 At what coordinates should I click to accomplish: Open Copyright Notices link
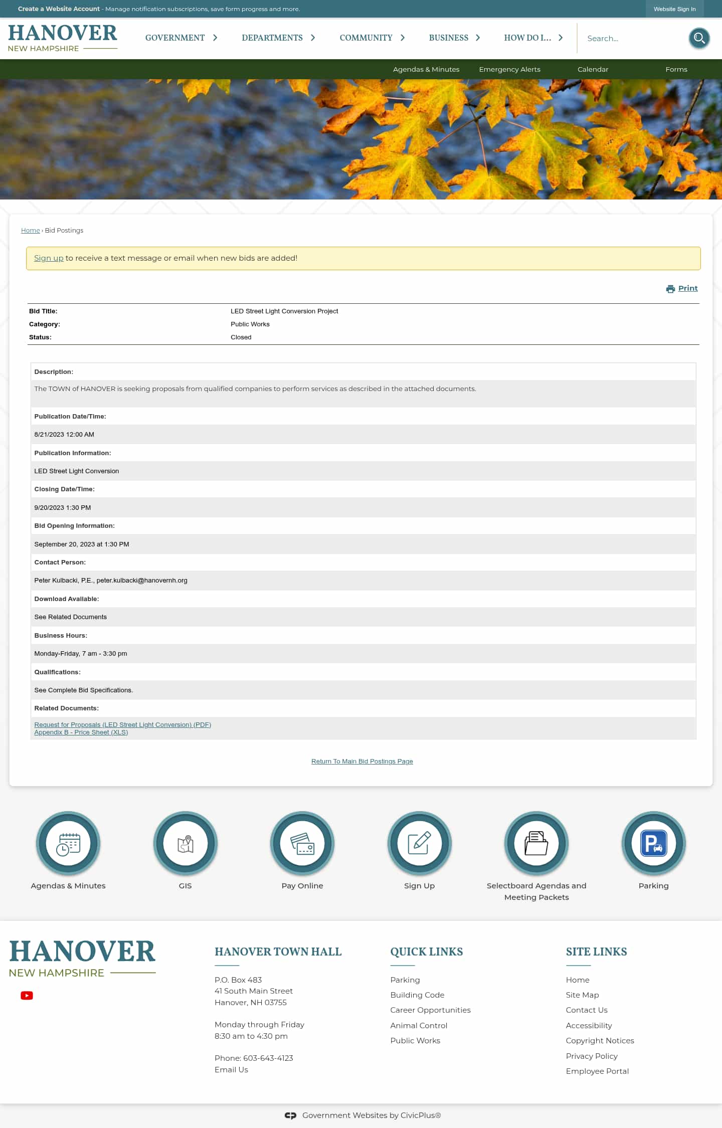pos(600,1040)
